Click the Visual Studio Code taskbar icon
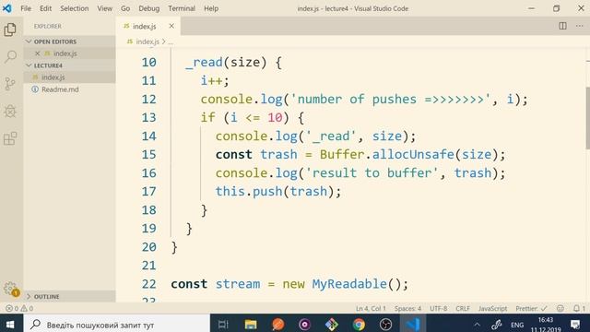590x332 pixels. (413, 324)
